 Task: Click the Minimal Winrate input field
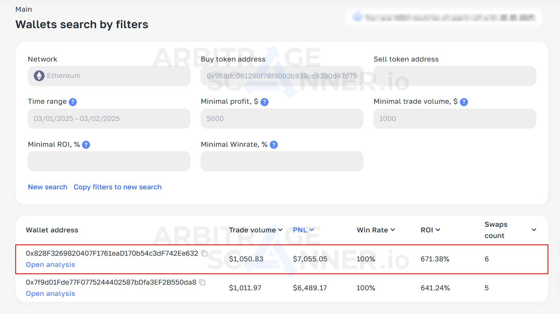click(x=282, y=161)
